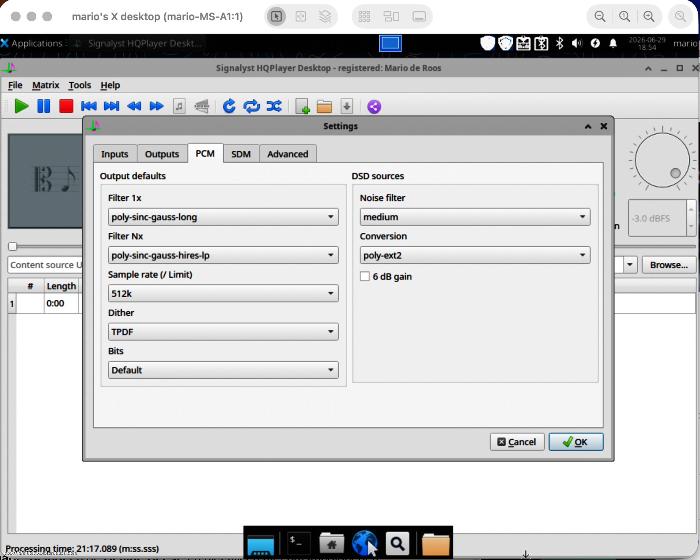Viewport: 700px width, 560px height.
Task: Click the notification bell tray icon
Action: [613, 43]
